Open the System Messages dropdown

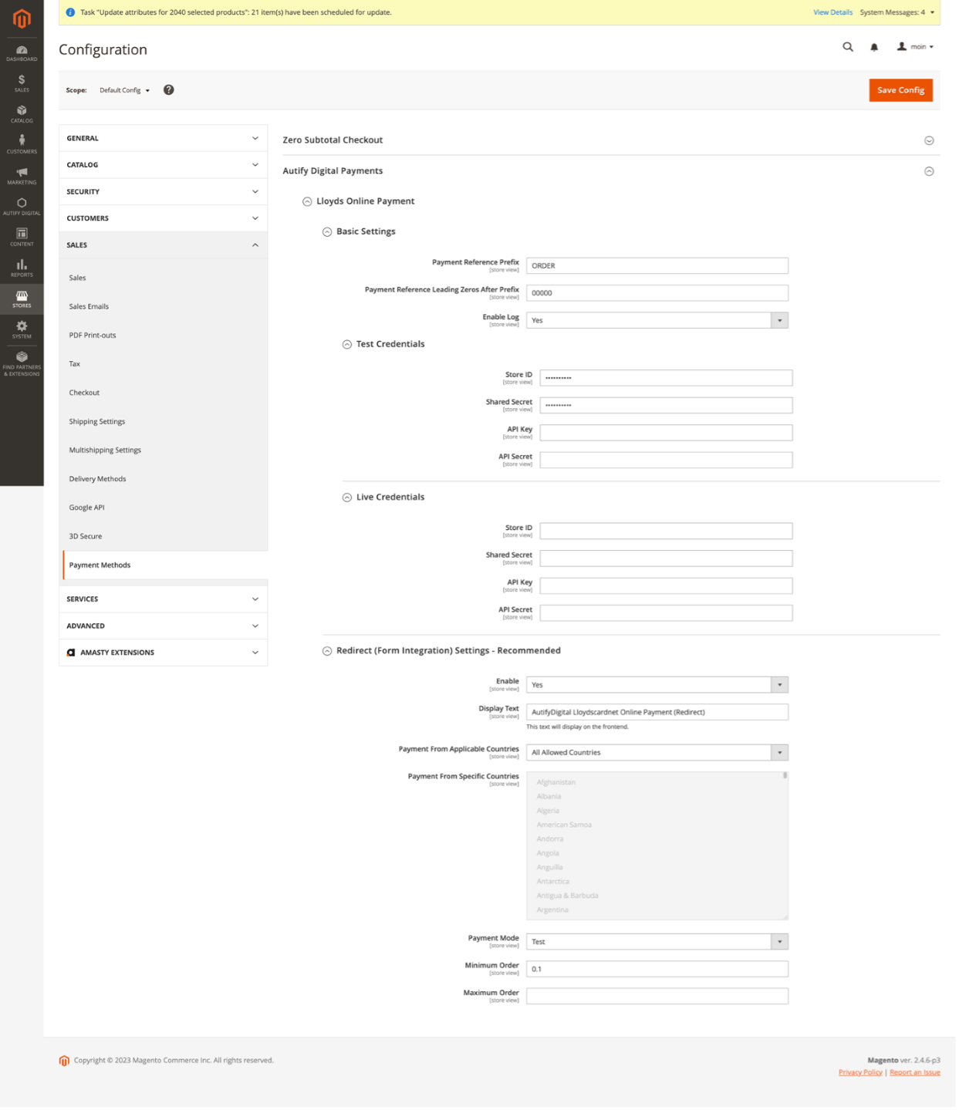(897, 12)
